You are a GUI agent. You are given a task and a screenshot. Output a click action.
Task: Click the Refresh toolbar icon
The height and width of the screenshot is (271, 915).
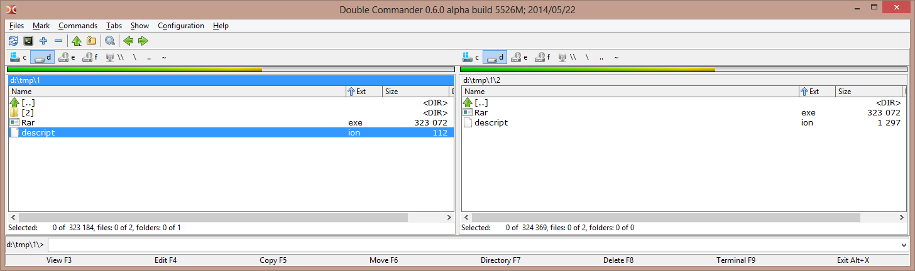(13, 41)
